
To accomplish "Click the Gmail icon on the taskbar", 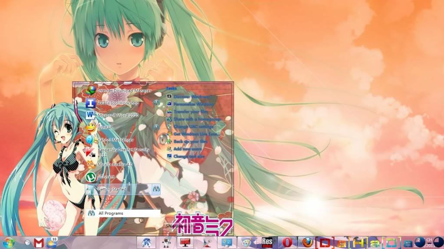I will (39, 243).
